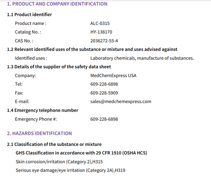Click the fax number 609-228-5909

tap(104, 93)
